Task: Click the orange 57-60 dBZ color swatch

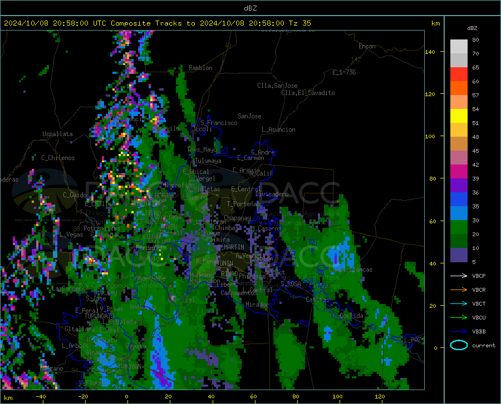Action: 459,88
